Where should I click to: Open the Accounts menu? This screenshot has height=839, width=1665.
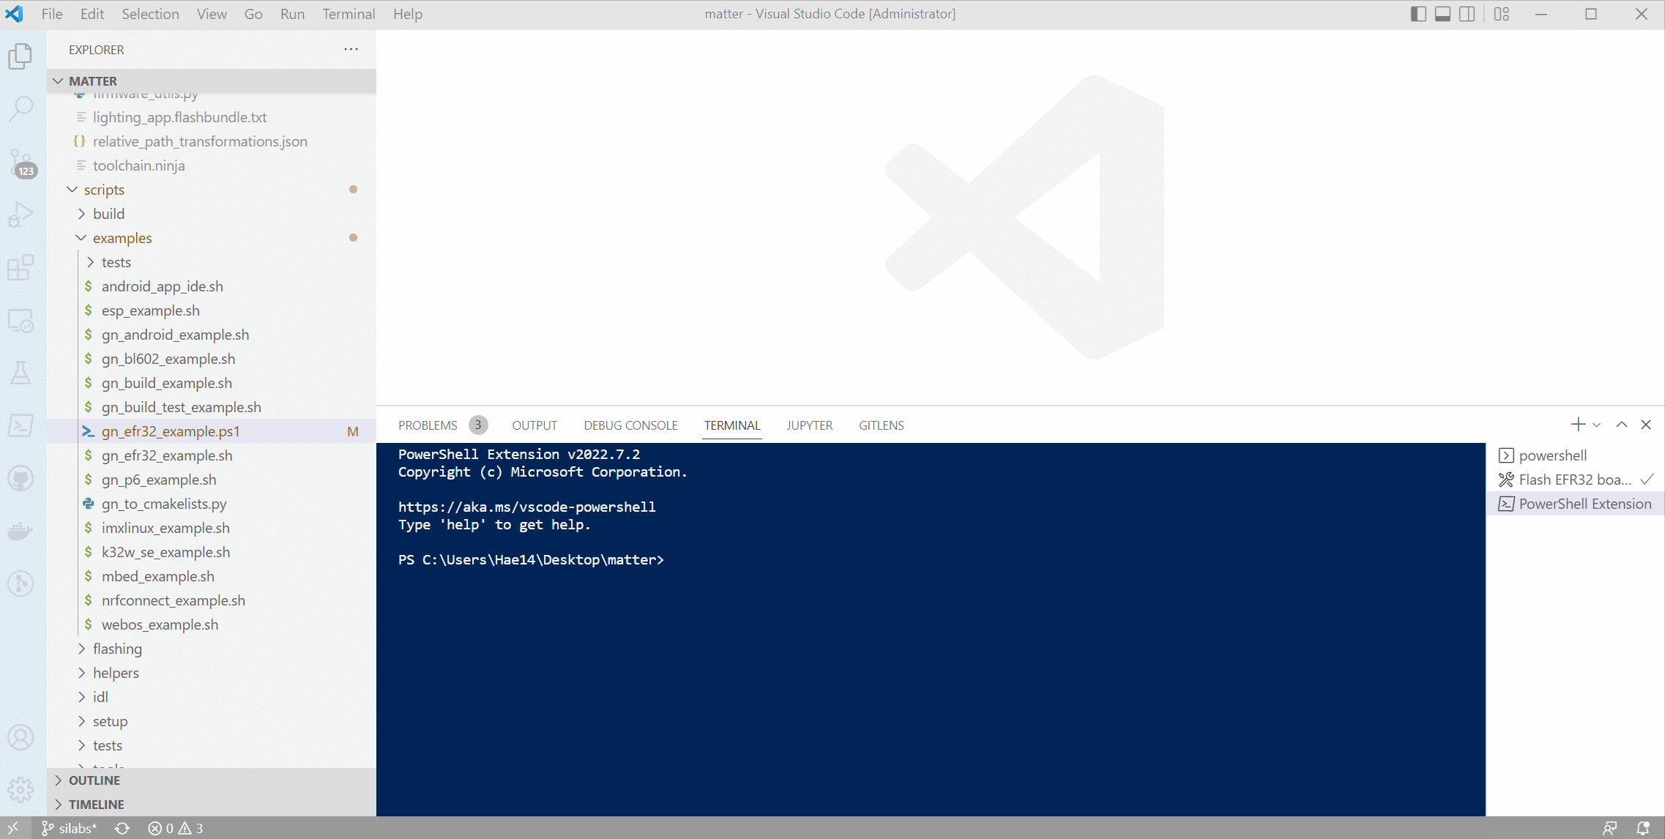point(21,737)
